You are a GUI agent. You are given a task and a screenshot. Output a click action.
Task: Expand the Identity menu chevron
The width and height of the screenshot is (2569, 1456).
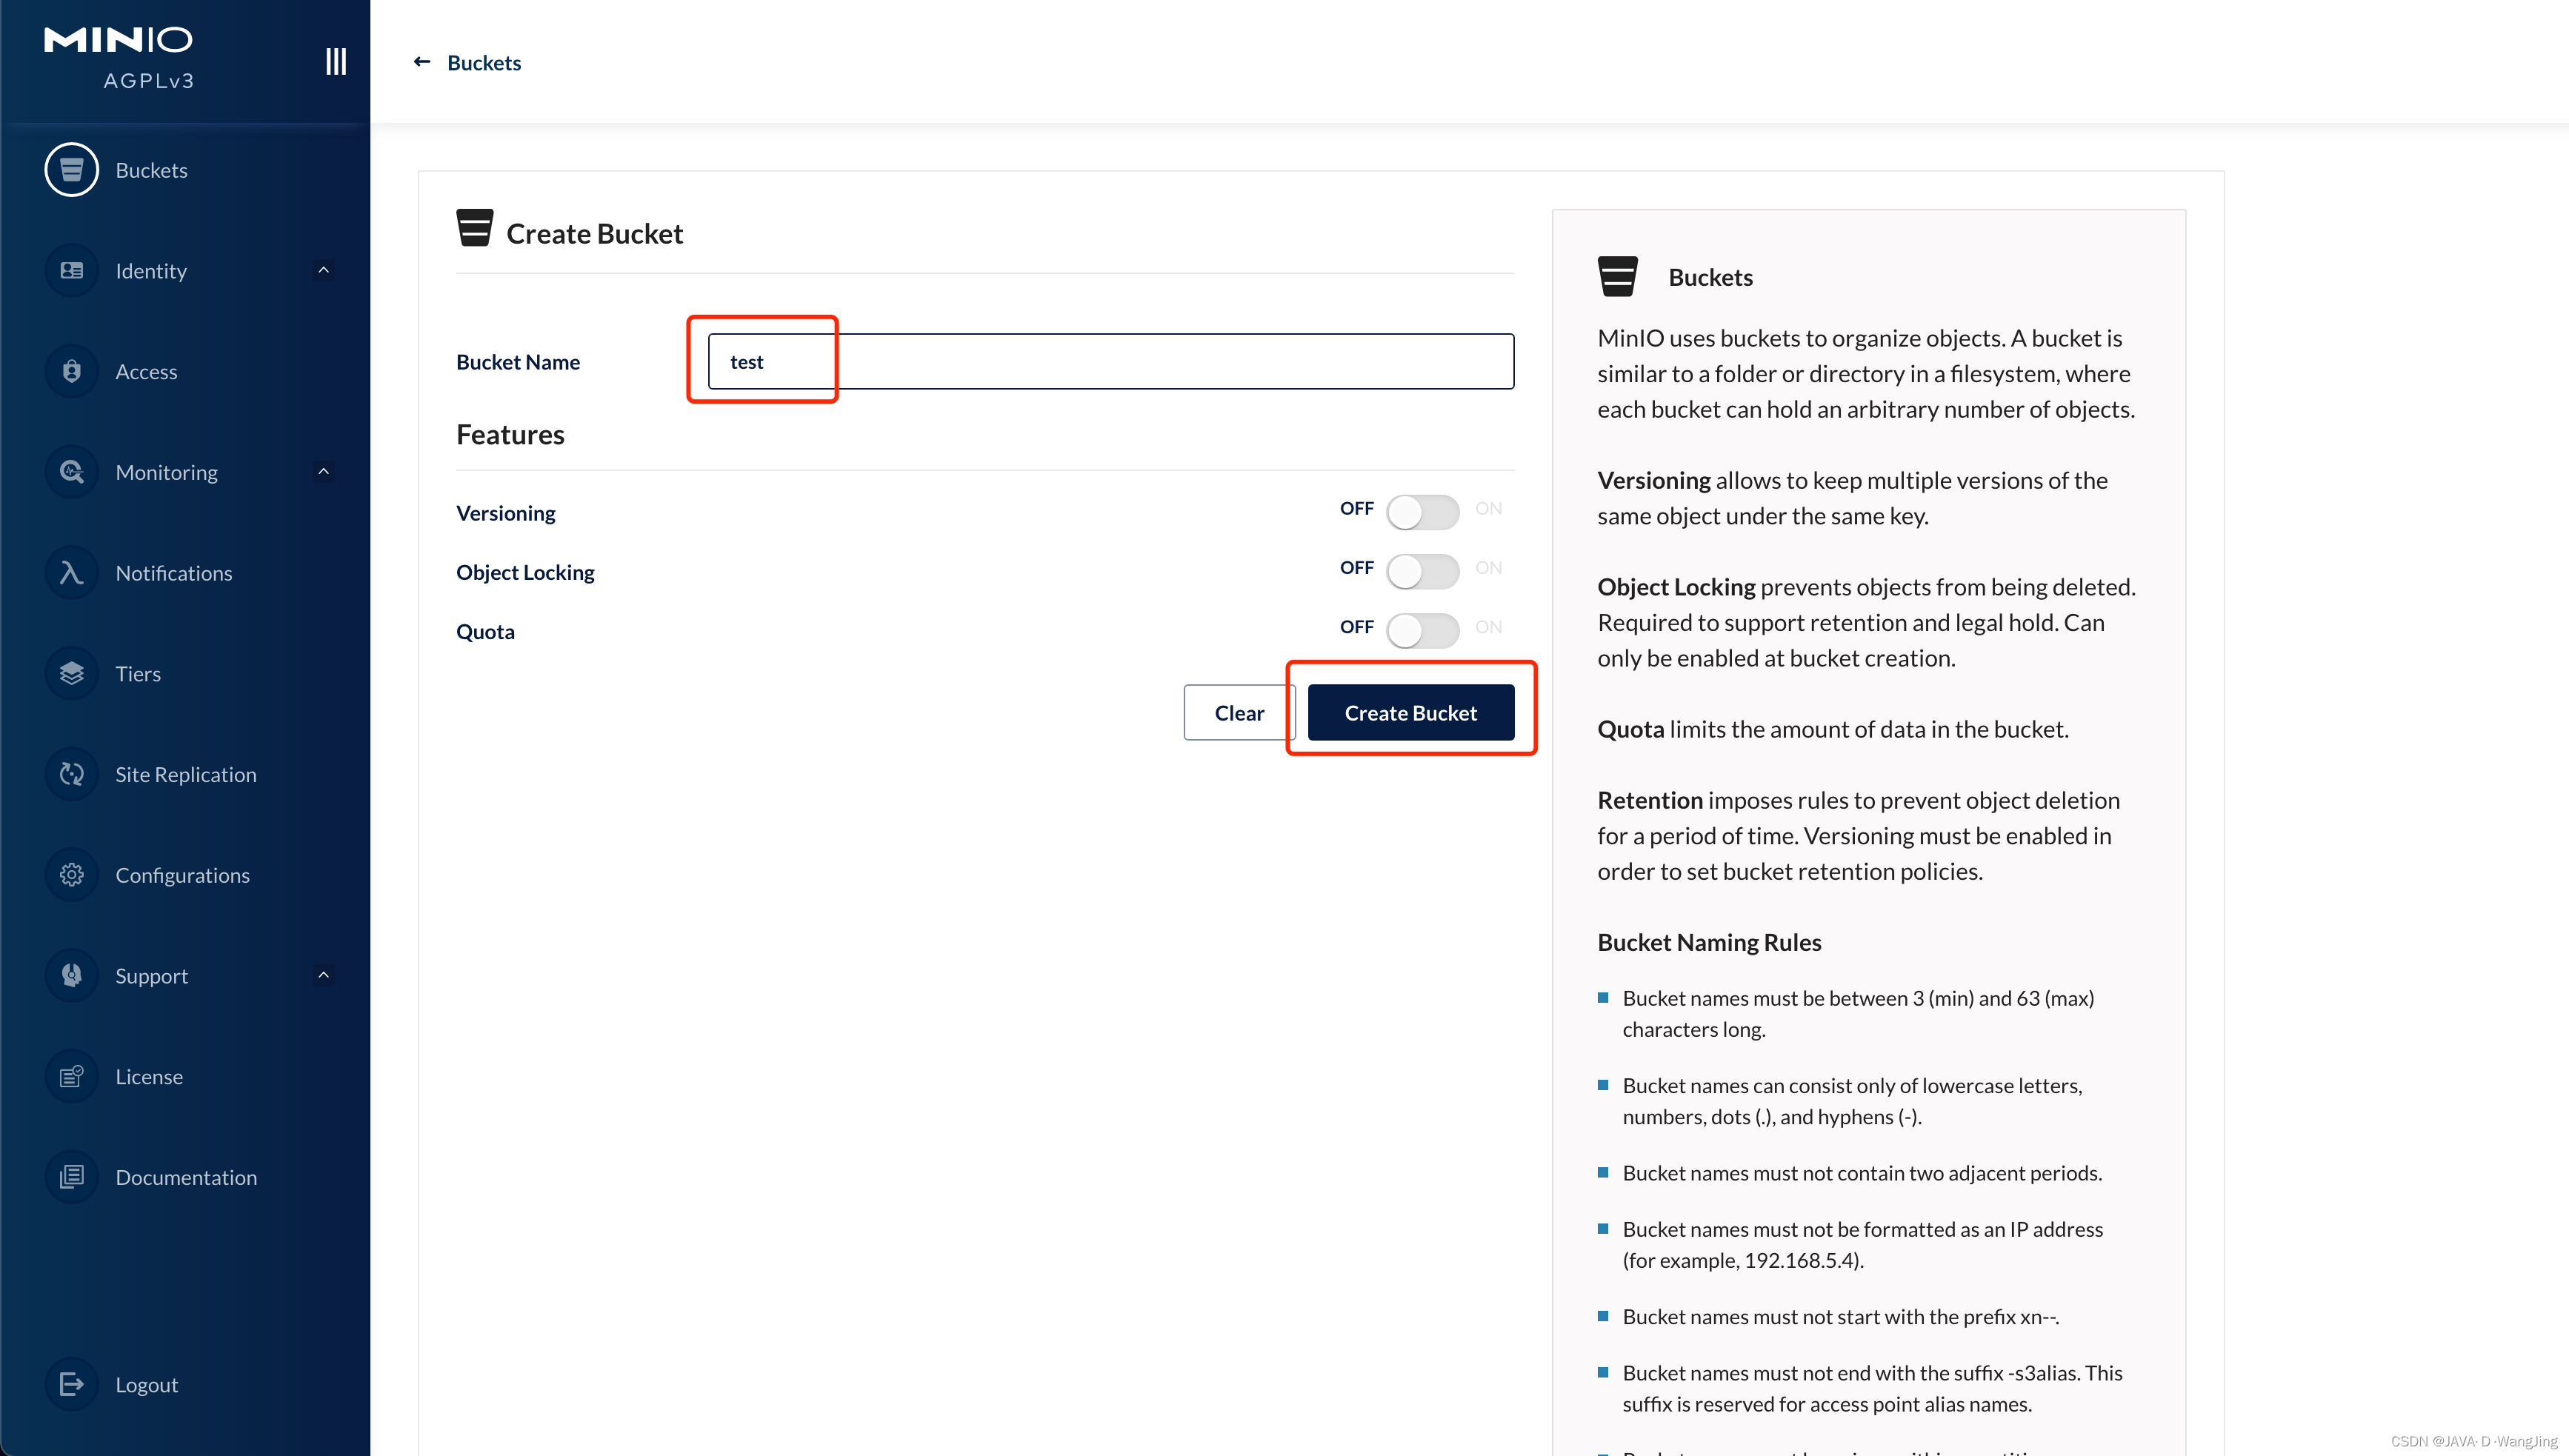[323, 270]
